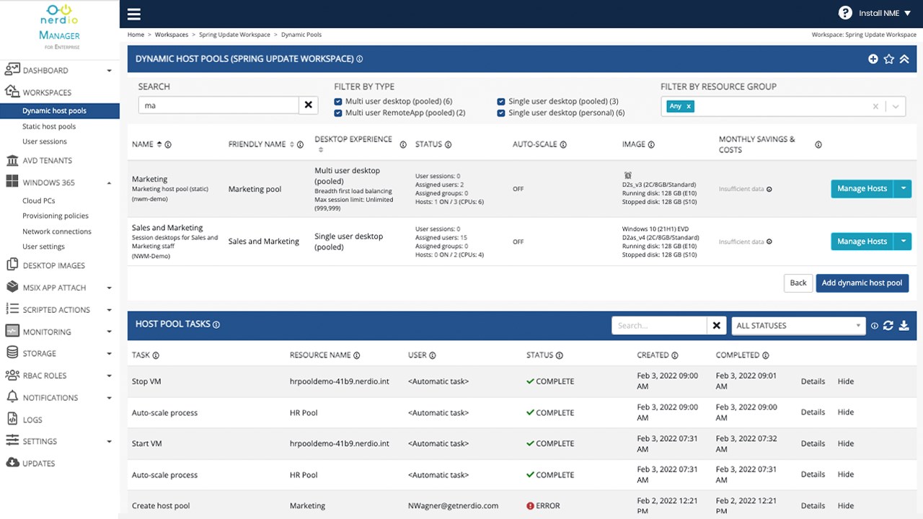Toggle Single user desktop (personal) checkbox
The height and width of the screenshot is (519, 923).
coord(501,113)
